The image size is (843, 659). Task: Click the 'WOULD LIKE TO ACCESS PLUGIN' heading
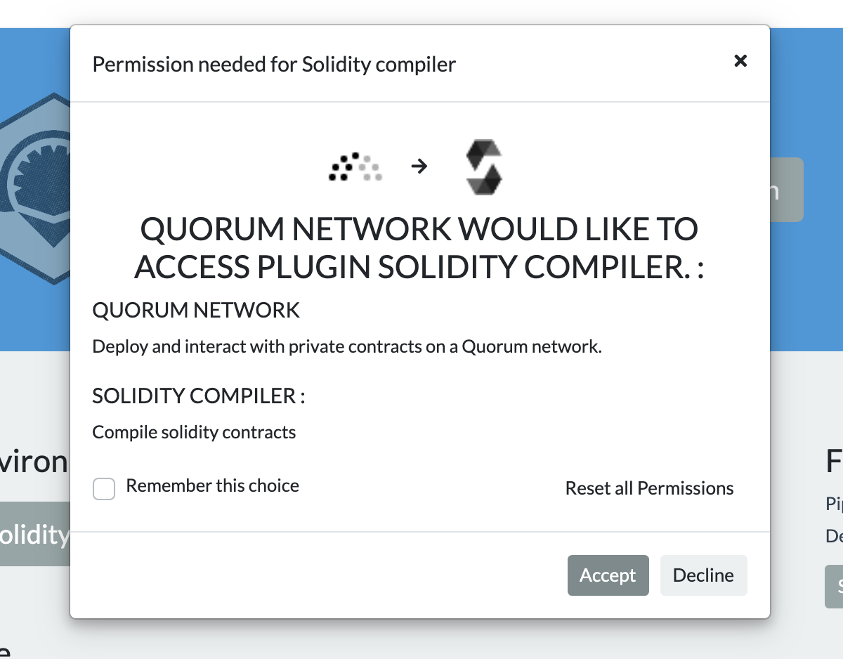(x=419, y=248)
